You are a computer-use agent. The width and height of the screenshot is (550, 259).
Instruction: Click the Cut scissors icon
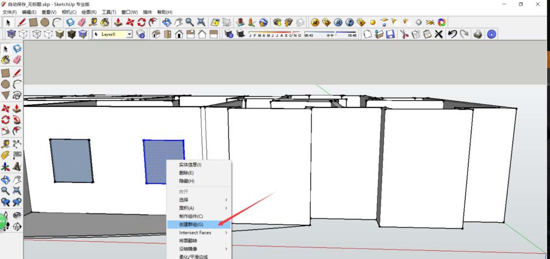[404, 34]
